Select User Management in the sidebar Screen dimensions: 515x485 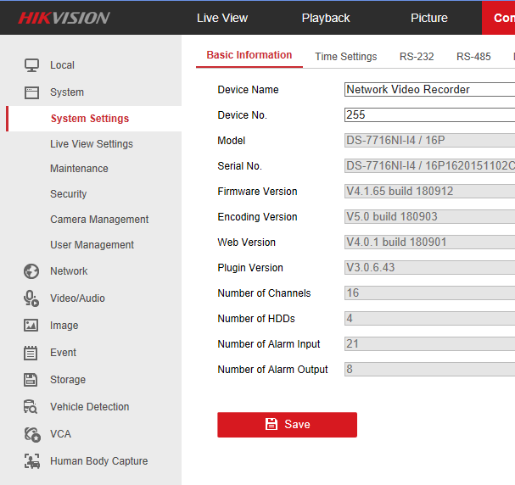point(92,245)
